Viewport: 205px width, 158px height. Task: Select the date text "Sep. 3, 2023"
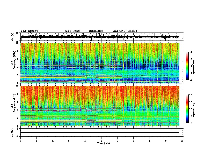(72, 31)
